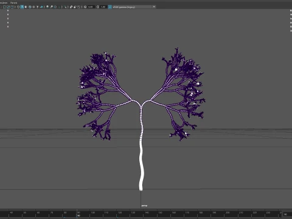The image size is (292, 219).
Task: Click the view transform dropdown arrow
Action: 154,7
